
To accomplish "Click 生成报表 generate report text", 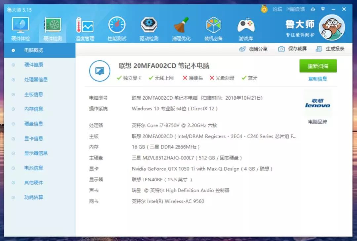I will [335, 49].
